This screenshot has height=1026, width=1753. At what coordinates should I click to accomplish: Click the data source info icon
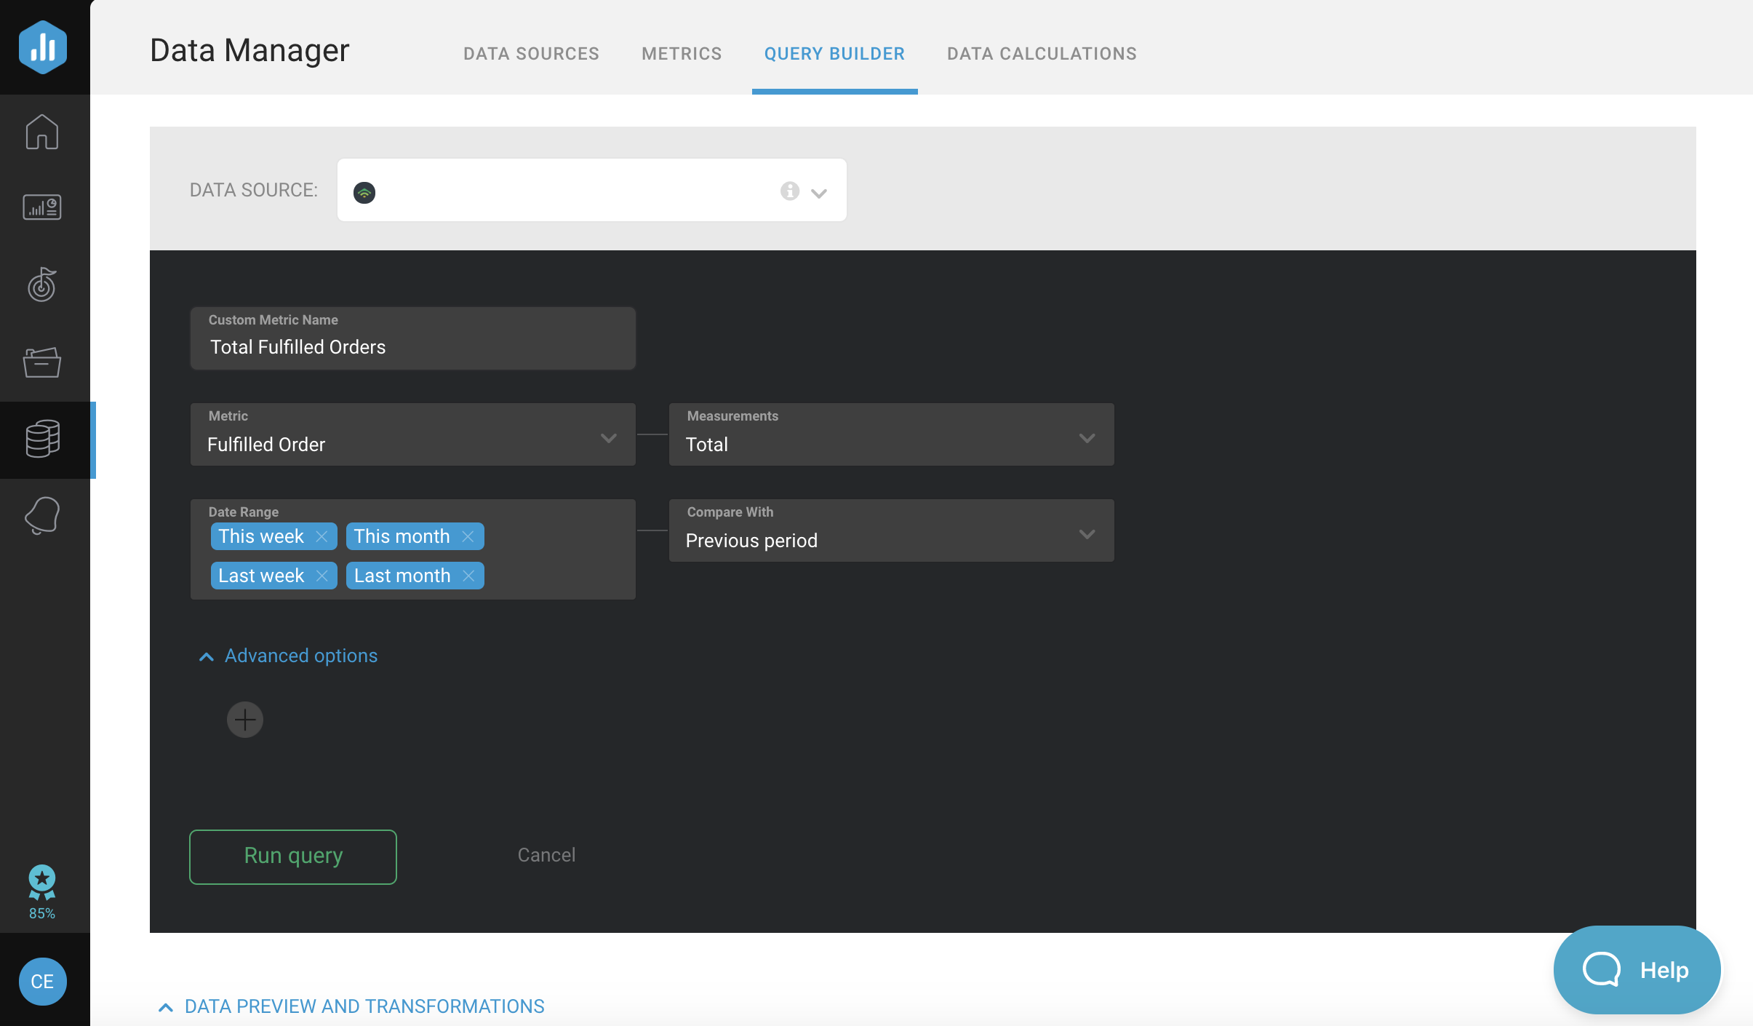[x=789, y=191]
